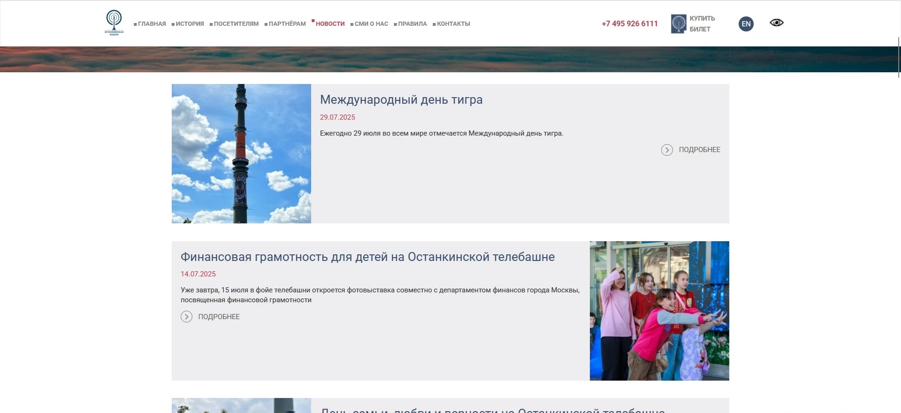Go to the Правила page
The height and width of the screenshot is (413, 901).
click(412, 24)
